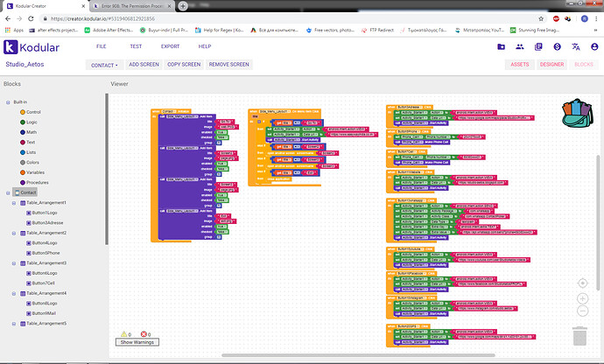This screenshot has width=604, height=364.
Task: Collapse Table_Arrangement4 node
Action: (14, 293)
